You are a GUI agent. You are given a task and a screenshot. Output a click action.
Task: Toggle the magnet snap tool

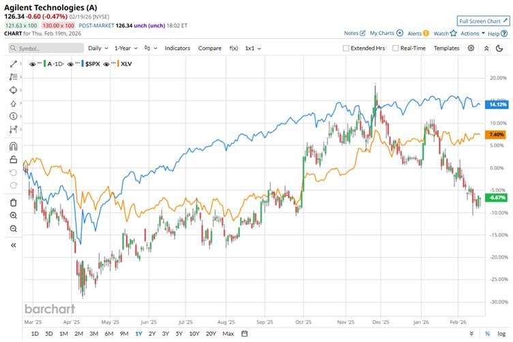[13, 145]
